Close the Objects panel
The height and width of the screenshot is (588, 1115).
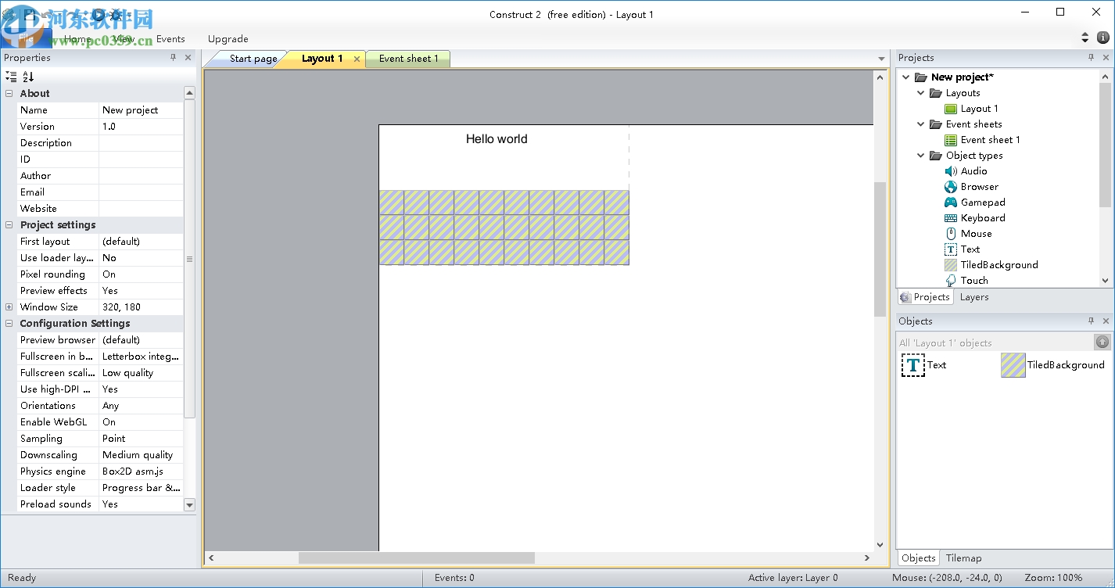point(1106,321)
